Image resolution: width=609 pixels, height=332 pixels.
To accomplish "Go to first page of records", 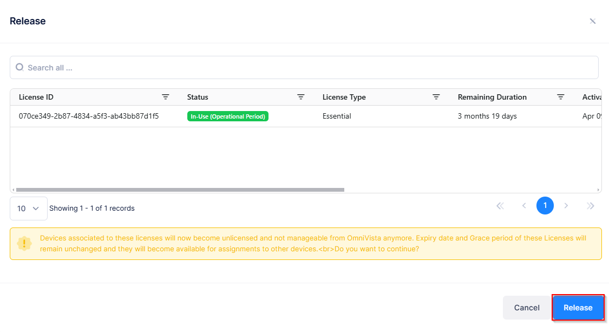I will [500, 206].
